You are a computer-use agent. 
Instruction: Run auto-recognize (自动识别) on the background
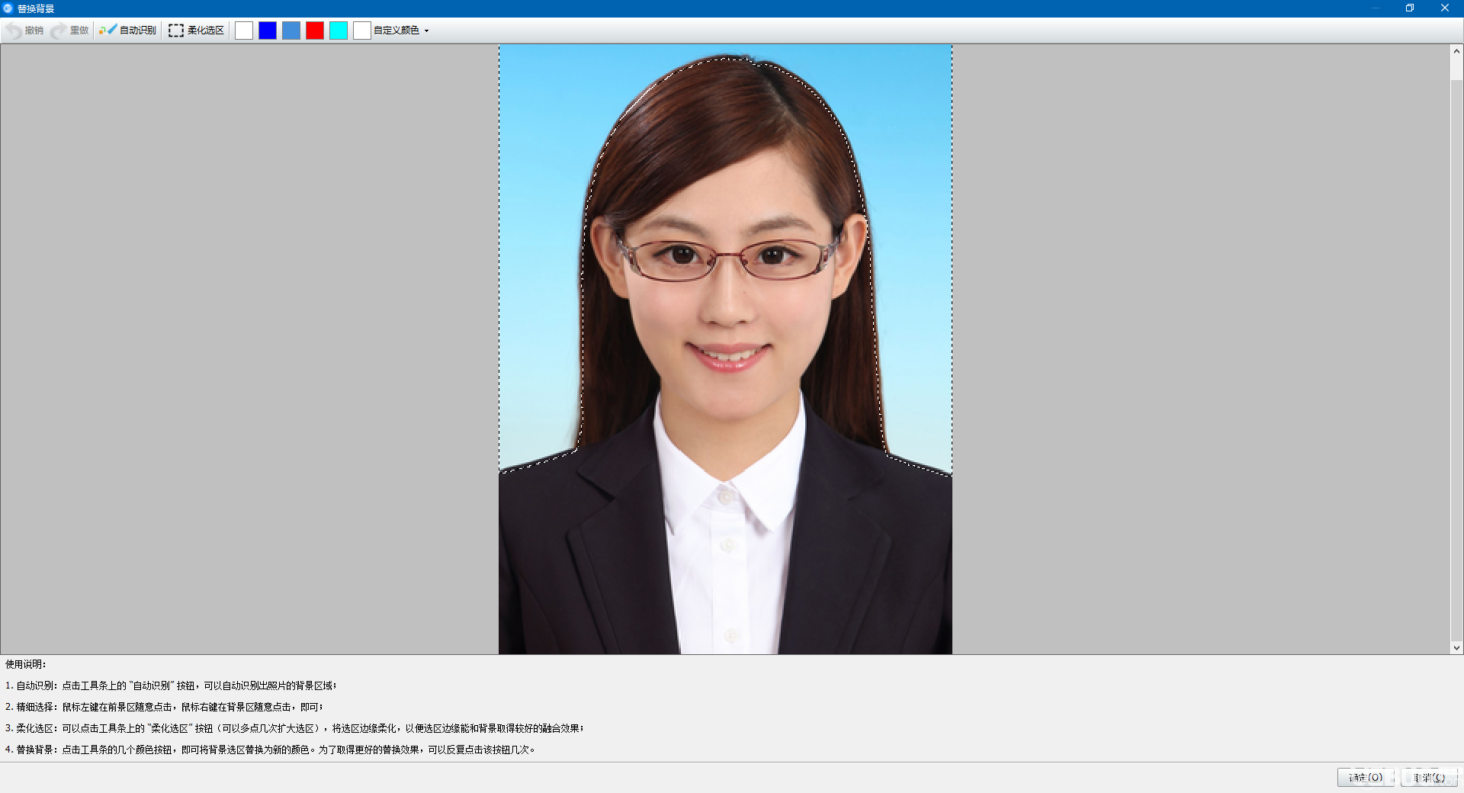(x=127, y=30)
